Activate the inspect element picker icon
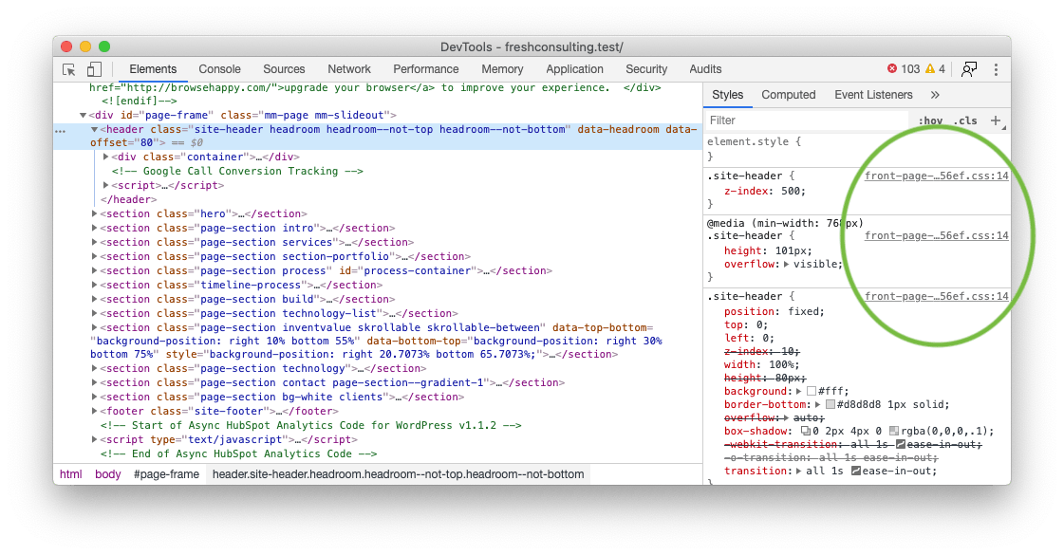This screenshot has height=555, width=1064. [68, 69]
